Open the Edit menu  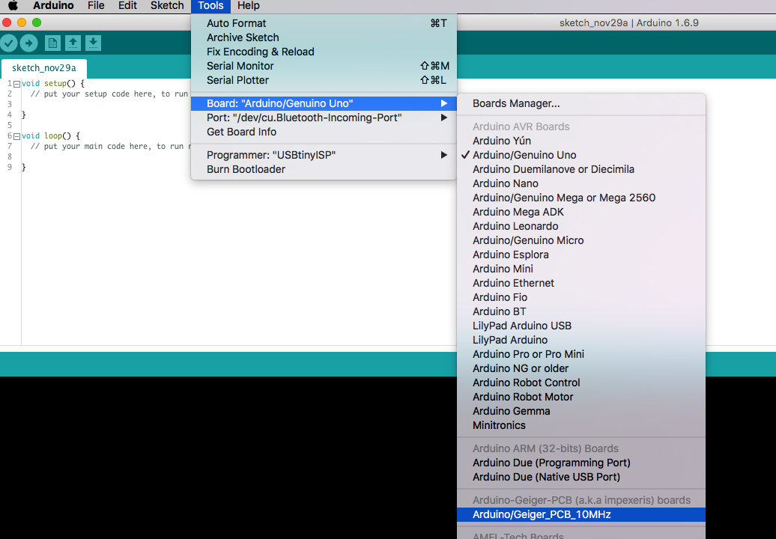pos(127,5)
